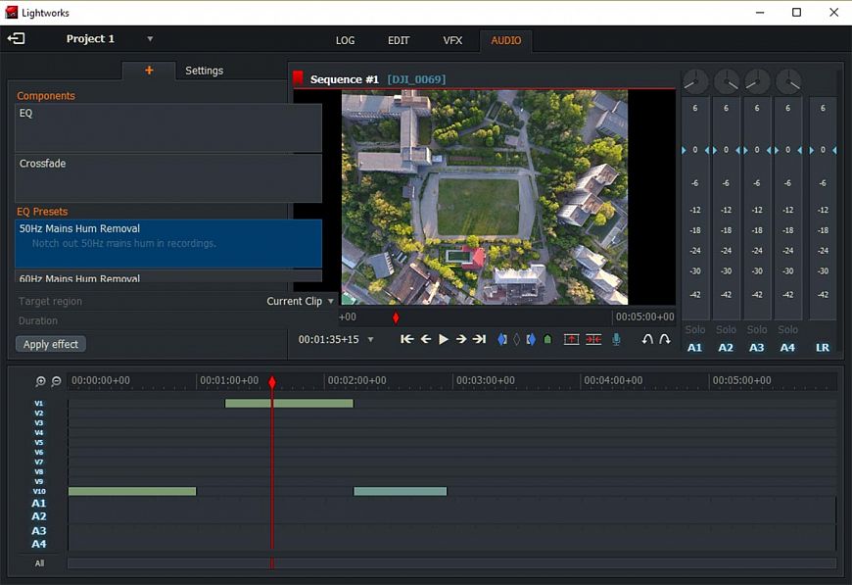This screenshot has width=852, height=585.
Task: Toggle Solo for audio channel A1
Action: (694, 329)
